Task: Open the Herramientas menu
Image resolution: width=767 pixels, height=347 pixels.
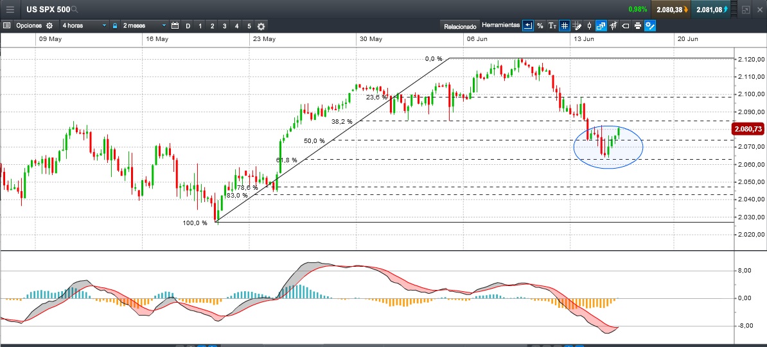Action: click(x=500, y=26)
